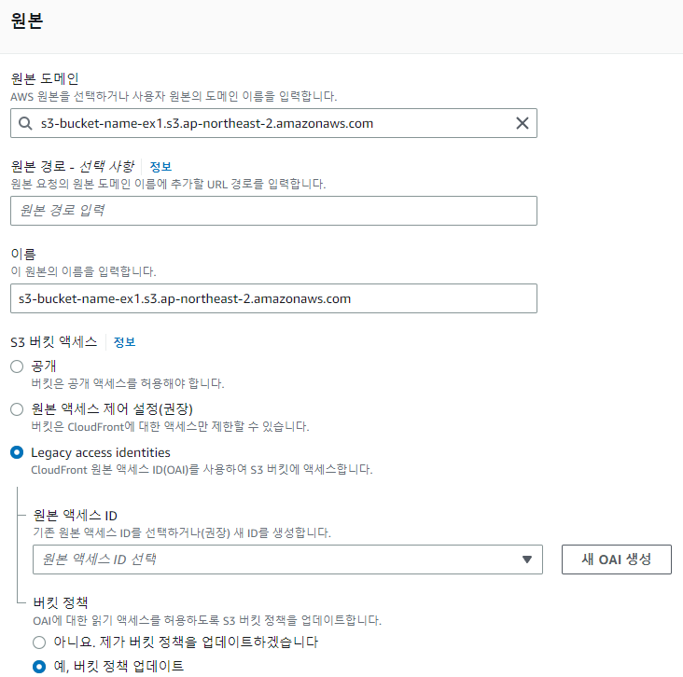Viewport: 683px width, 677px height.
Task: Select the 공개 radio button
Action: 17,366
